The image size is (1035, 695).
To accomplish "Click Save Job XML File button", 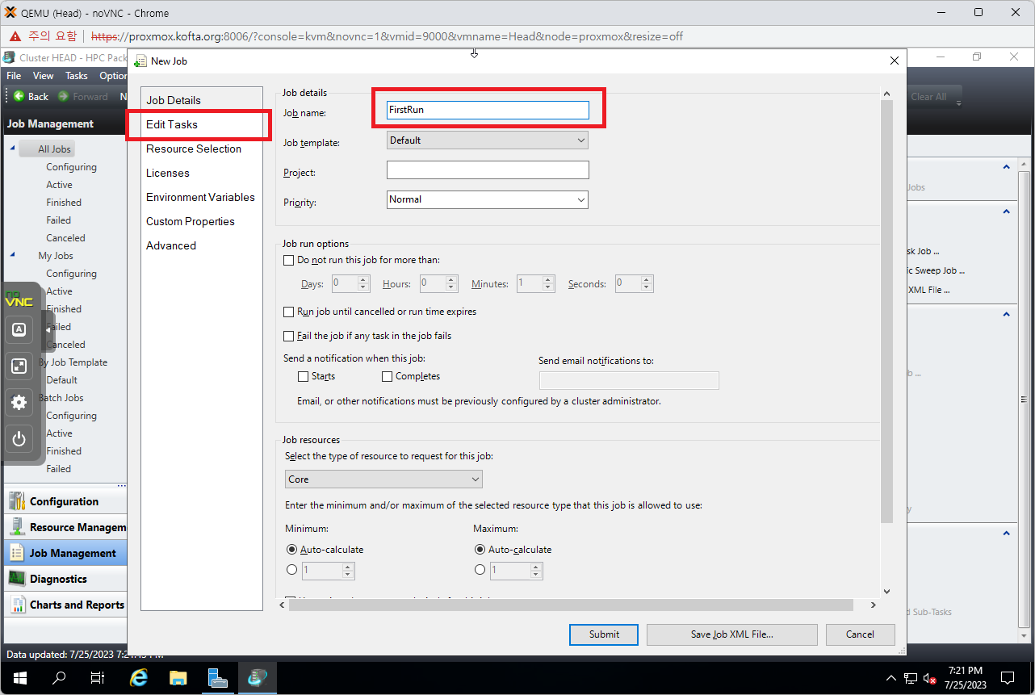I will (731, 634).
